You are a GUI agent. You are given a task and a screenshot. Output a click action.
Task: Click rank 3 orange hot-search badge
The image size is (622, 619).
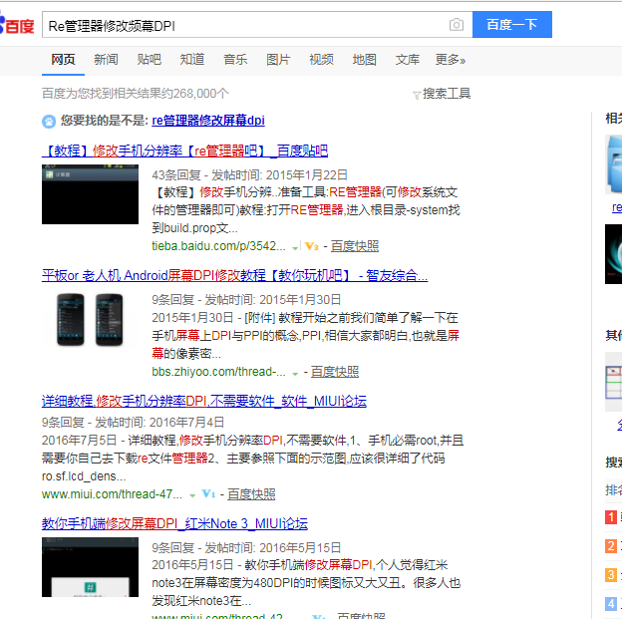[611, 575]
